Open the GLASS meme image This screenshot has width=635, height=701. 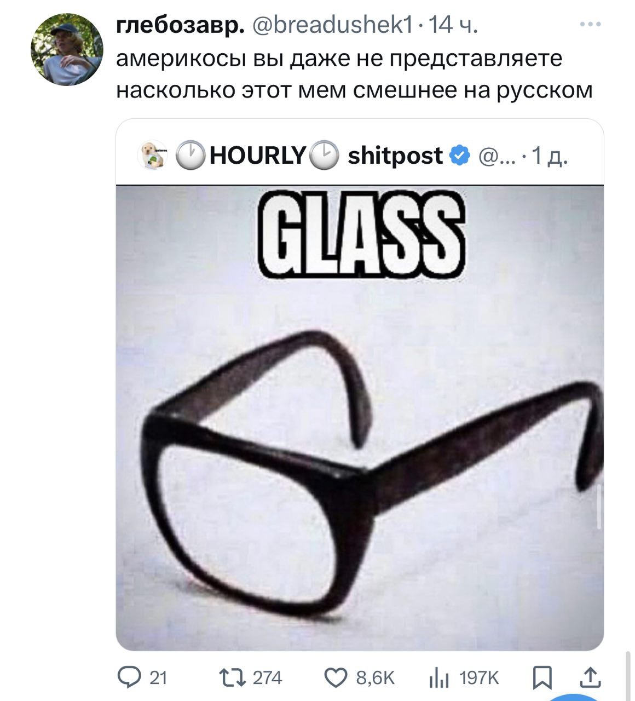coord(360,418)
